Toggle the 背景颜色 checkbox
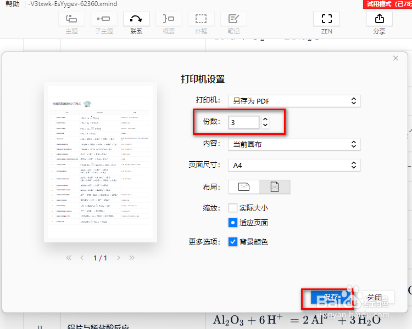 point(233,242)
